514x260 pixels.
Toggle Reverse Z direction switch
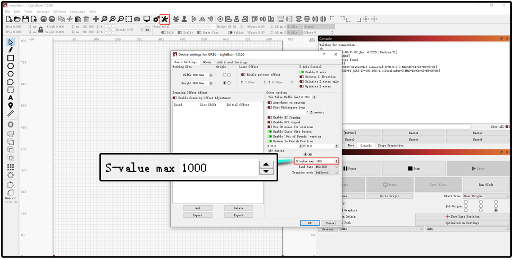click(301, 77)
